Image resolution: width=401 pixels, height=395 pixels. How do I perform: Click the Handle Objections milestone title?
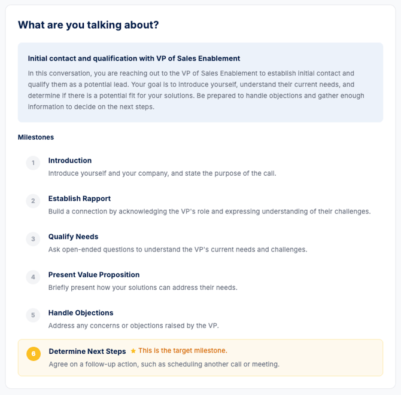(x=81, y=313)
